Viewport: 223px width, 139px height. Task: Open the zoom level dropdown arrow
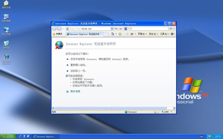[x=171, y=112]
